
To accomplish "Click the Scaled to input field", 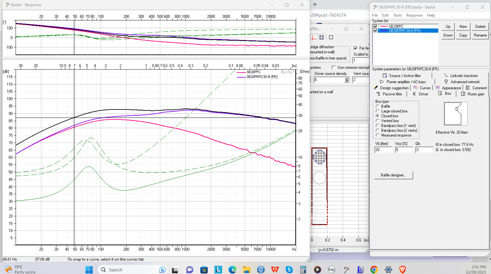I will click(361, 60).
